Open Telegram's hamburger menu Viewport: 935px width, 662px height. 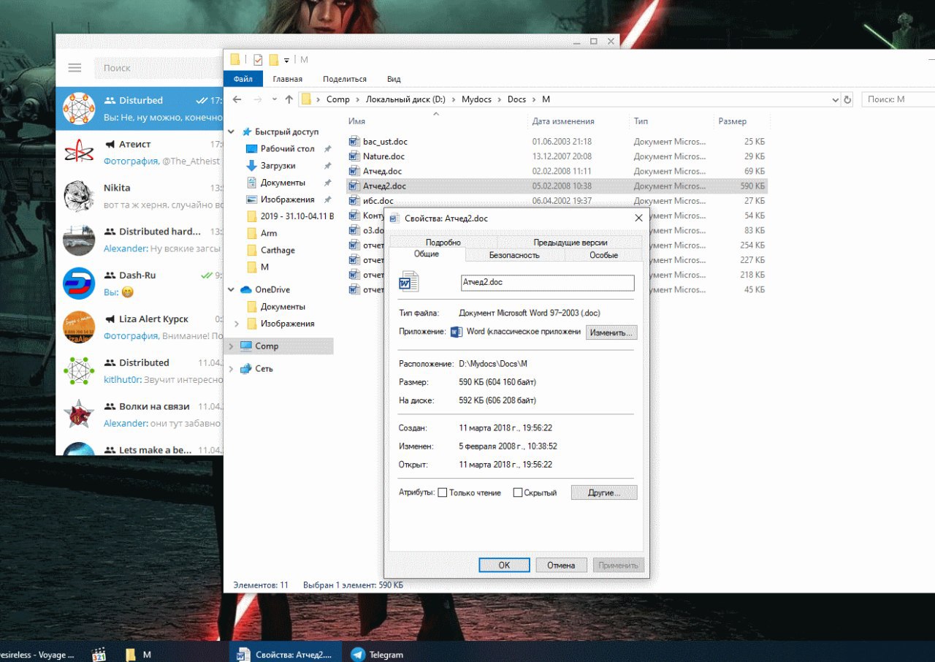(75, 68)
